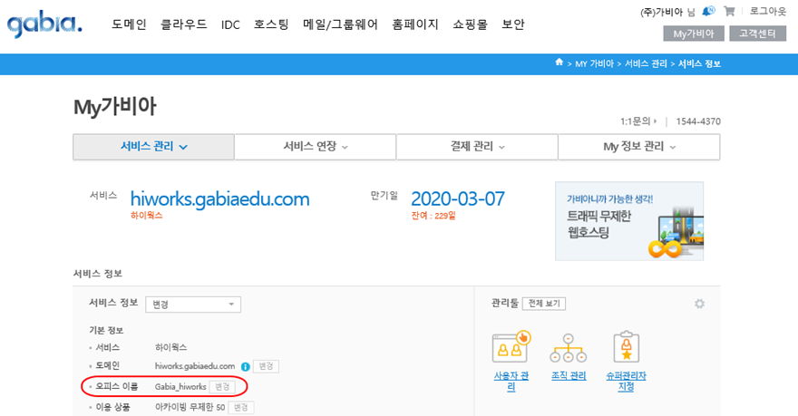Open the 슈퍼관리자 지정 icon
798x416 pixels.
(626, 347)
